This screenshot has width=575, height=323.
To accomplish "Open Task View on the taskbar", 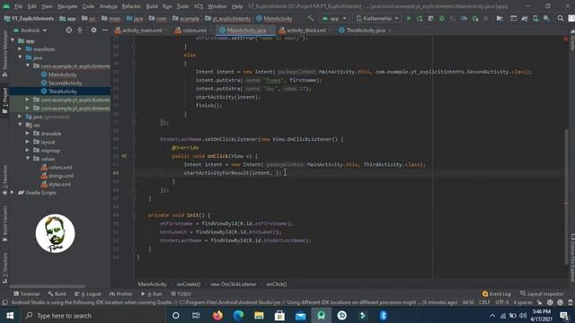I will click(196, 315).
